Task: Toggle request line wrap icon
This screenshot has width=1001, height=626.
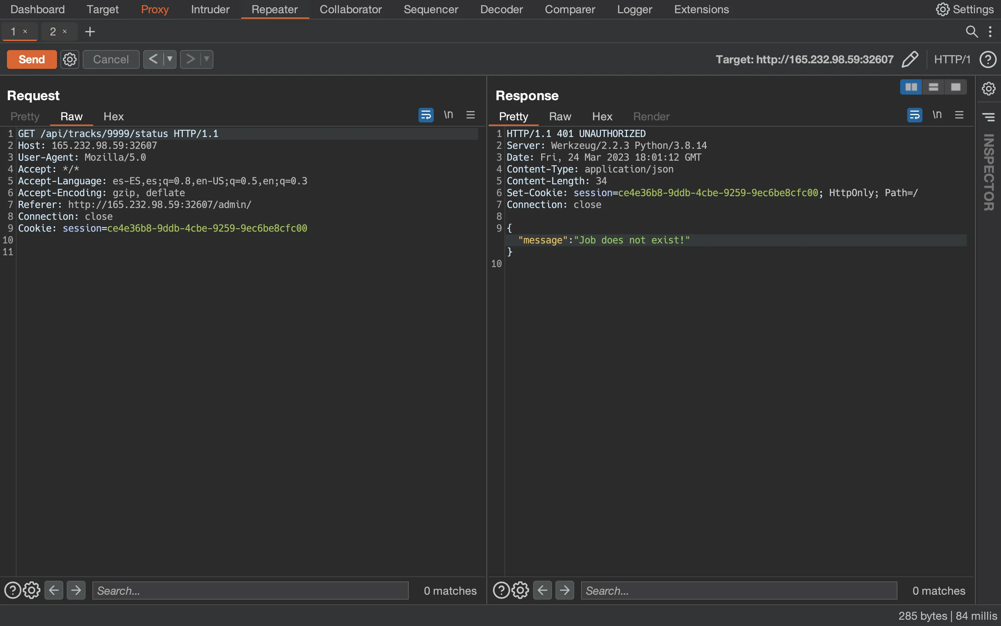Action: tap(426, 115)
